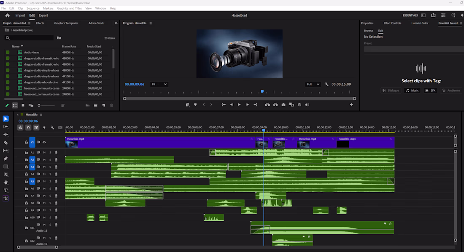The height and width of the screenshot is (252, 464).
Task: Enable voice-over record on A6
Action: (56, 188)
